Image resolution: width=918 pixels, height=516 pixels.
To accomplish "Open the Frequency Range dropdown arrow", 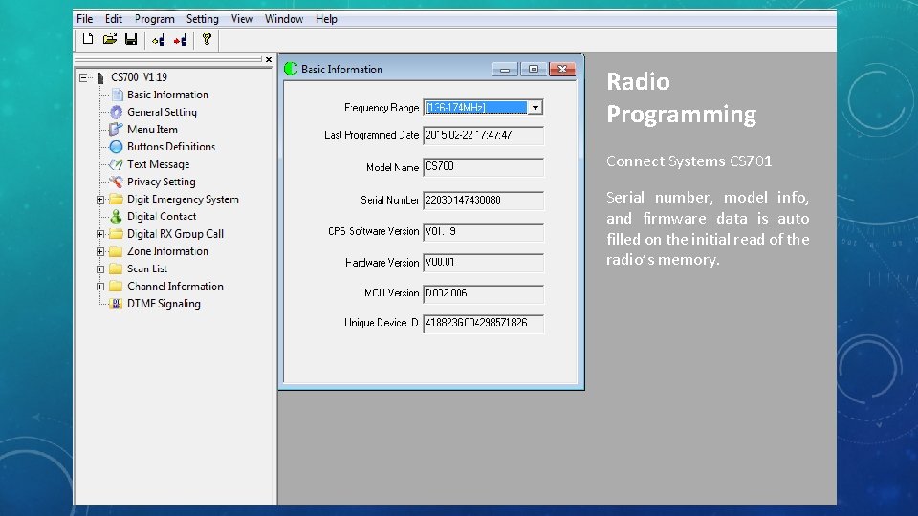I will point(535,108).
